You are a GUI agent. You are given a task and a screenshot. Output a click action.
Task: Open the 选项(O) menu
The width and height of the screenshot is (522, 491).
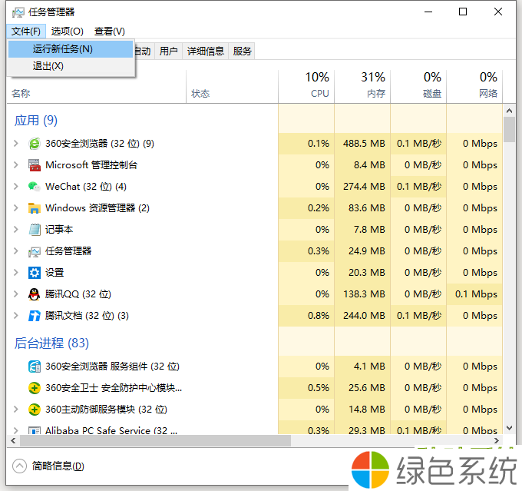click(x=68, y=32)
